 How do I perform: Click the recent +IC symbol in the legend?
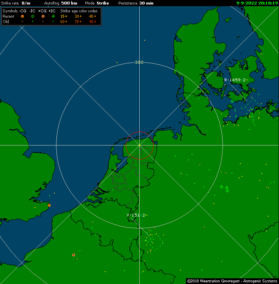[53, 16]
